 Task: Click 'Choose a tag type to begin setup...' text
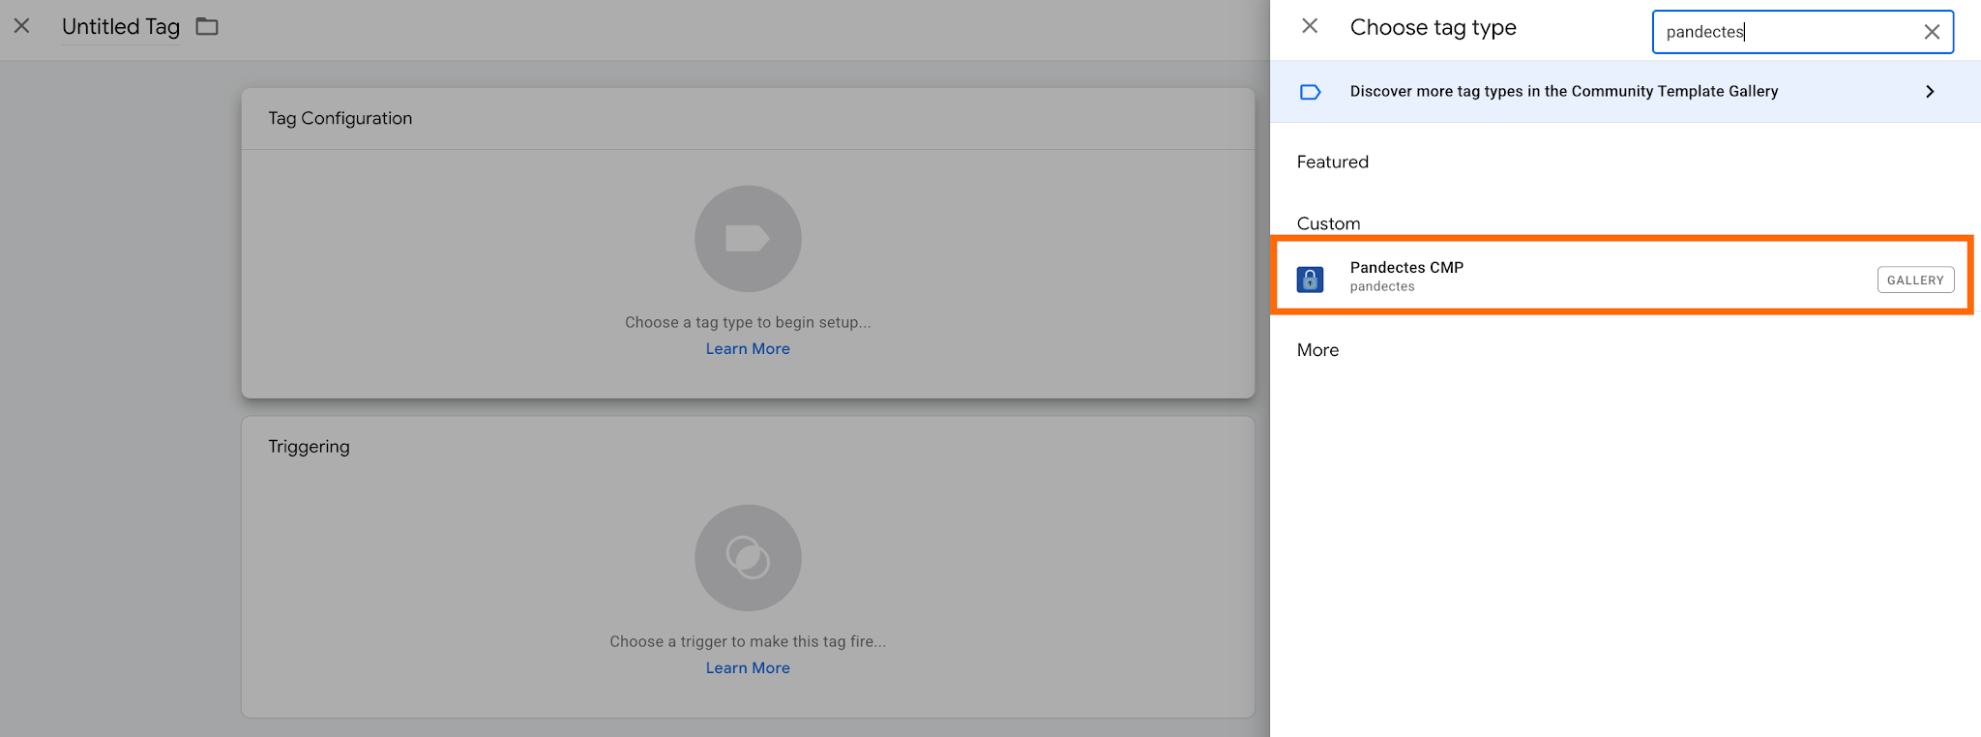[x=748, y=322]
